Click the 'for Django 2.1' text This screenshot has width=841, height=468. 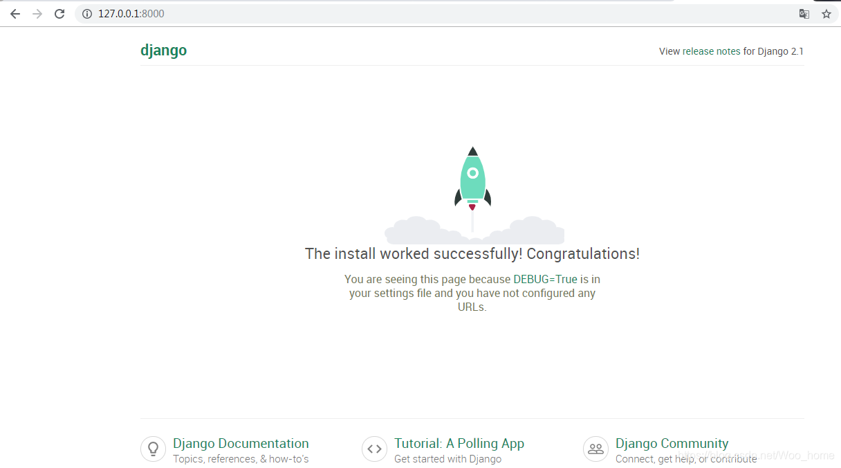773,51
